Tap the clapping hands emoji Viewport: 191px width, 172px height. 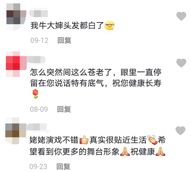pos(152,140)
